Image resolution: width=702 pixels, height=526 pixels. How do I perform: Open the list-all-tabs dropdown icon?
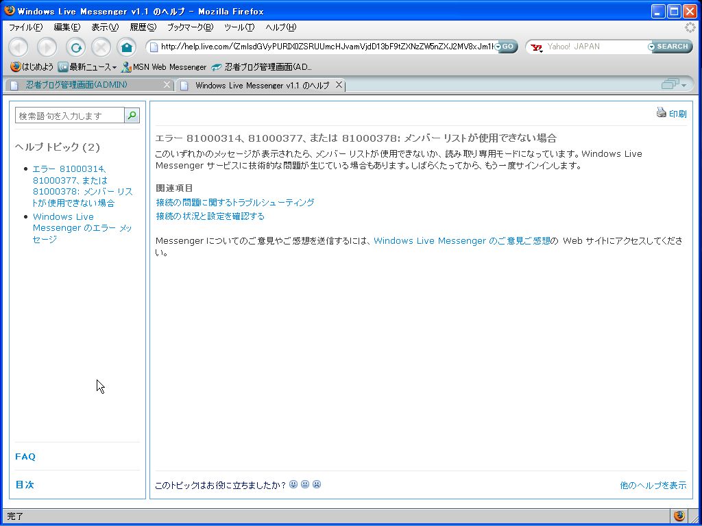(x=674, y=84)
